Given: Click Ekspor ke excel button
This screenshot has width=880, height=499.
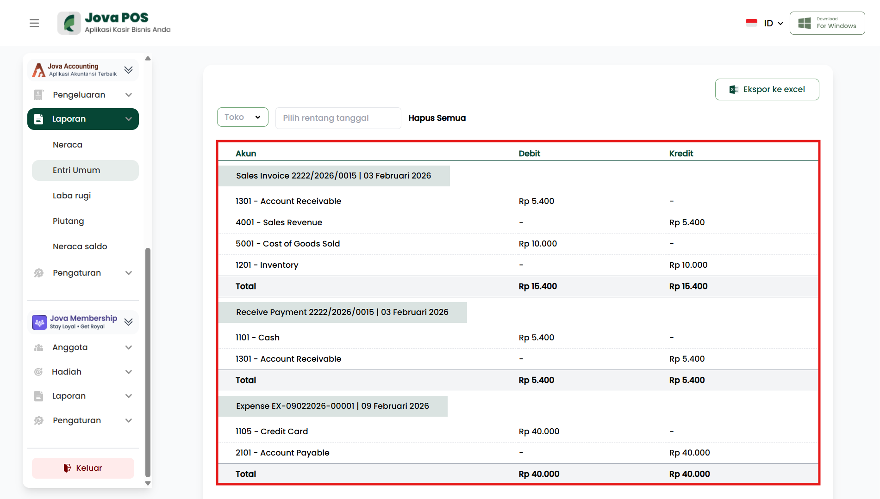Looking at the screenshot, I should coord(767,89).
